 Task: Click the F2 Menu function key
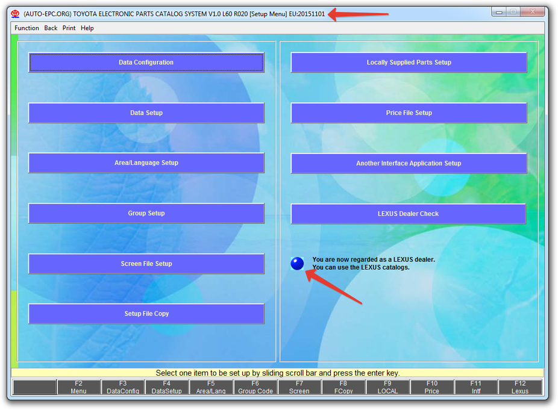(x=79, y=387)
